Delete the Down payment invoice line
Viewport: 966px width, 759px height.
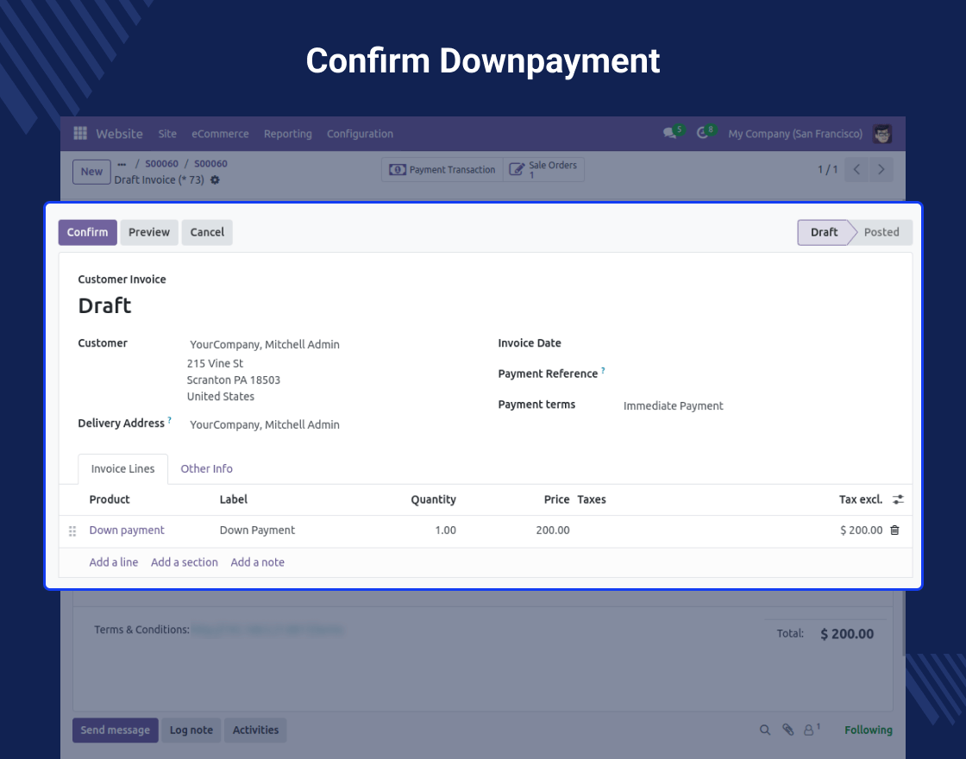tap(894, 530)
